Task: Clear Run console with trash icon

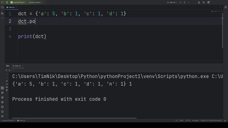Action: (7, 90)
